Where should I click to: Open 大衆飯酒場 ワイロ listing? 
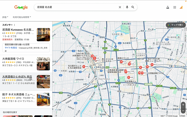(13, 59)
